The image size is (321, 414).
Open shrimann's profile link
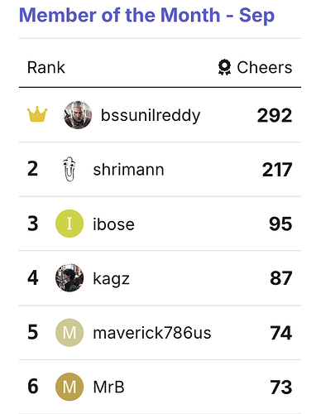128,170
